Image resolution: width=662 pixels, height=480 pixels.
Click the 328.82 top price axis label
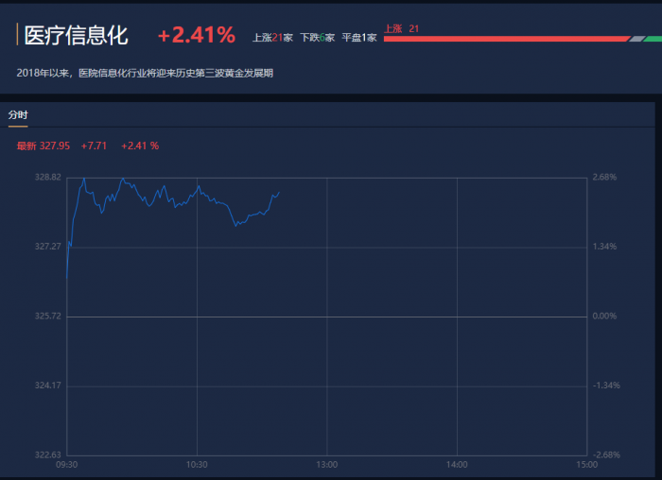47,177
